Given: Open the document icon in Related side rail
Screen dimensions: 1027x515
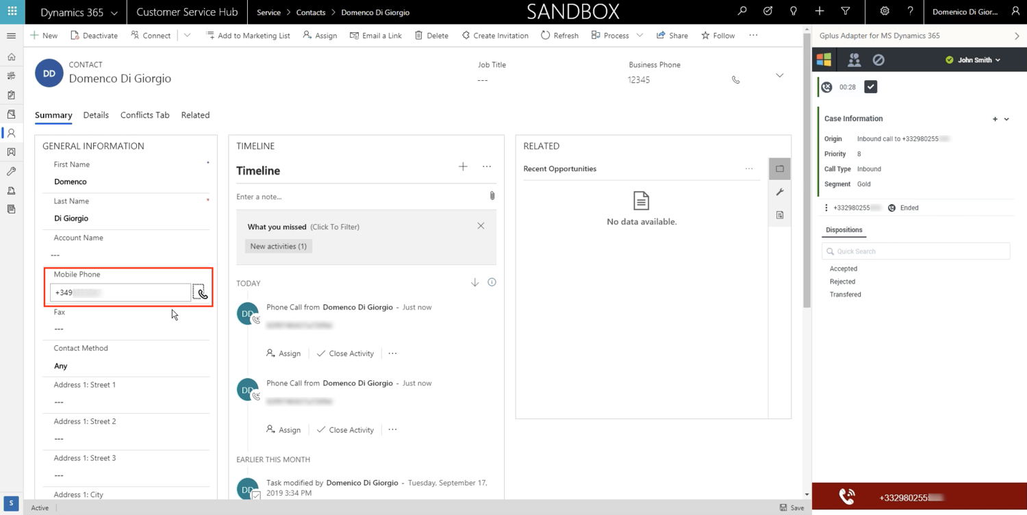Looking at the screenshot, I should point(780,215).
